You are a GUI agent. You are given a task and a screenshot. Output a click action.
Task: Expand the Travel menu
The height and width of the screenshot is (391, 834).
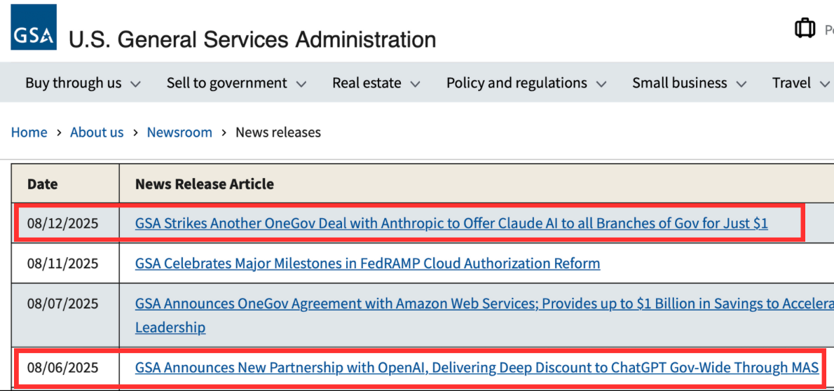click(x=801, y=83)
